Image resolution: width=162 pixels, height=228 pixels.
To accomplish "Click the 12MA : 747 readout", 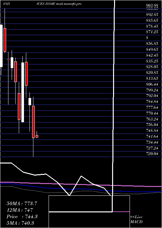I will click(19, 210).
